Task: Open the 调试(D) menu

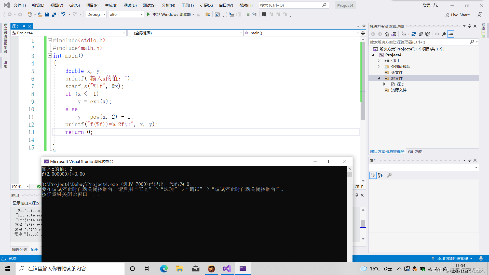Action: point(130,5)
